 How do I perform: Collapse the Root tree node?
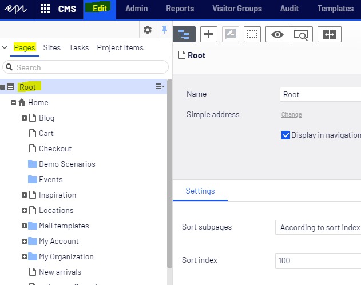3,87
